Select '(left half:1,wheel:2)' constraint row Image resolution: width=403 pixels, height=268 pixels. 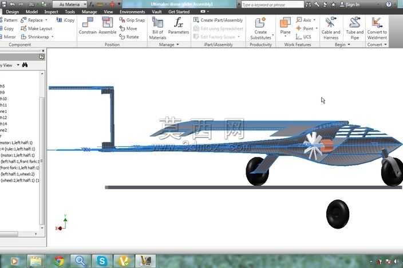pyautogui.click(x=18, y=174)
